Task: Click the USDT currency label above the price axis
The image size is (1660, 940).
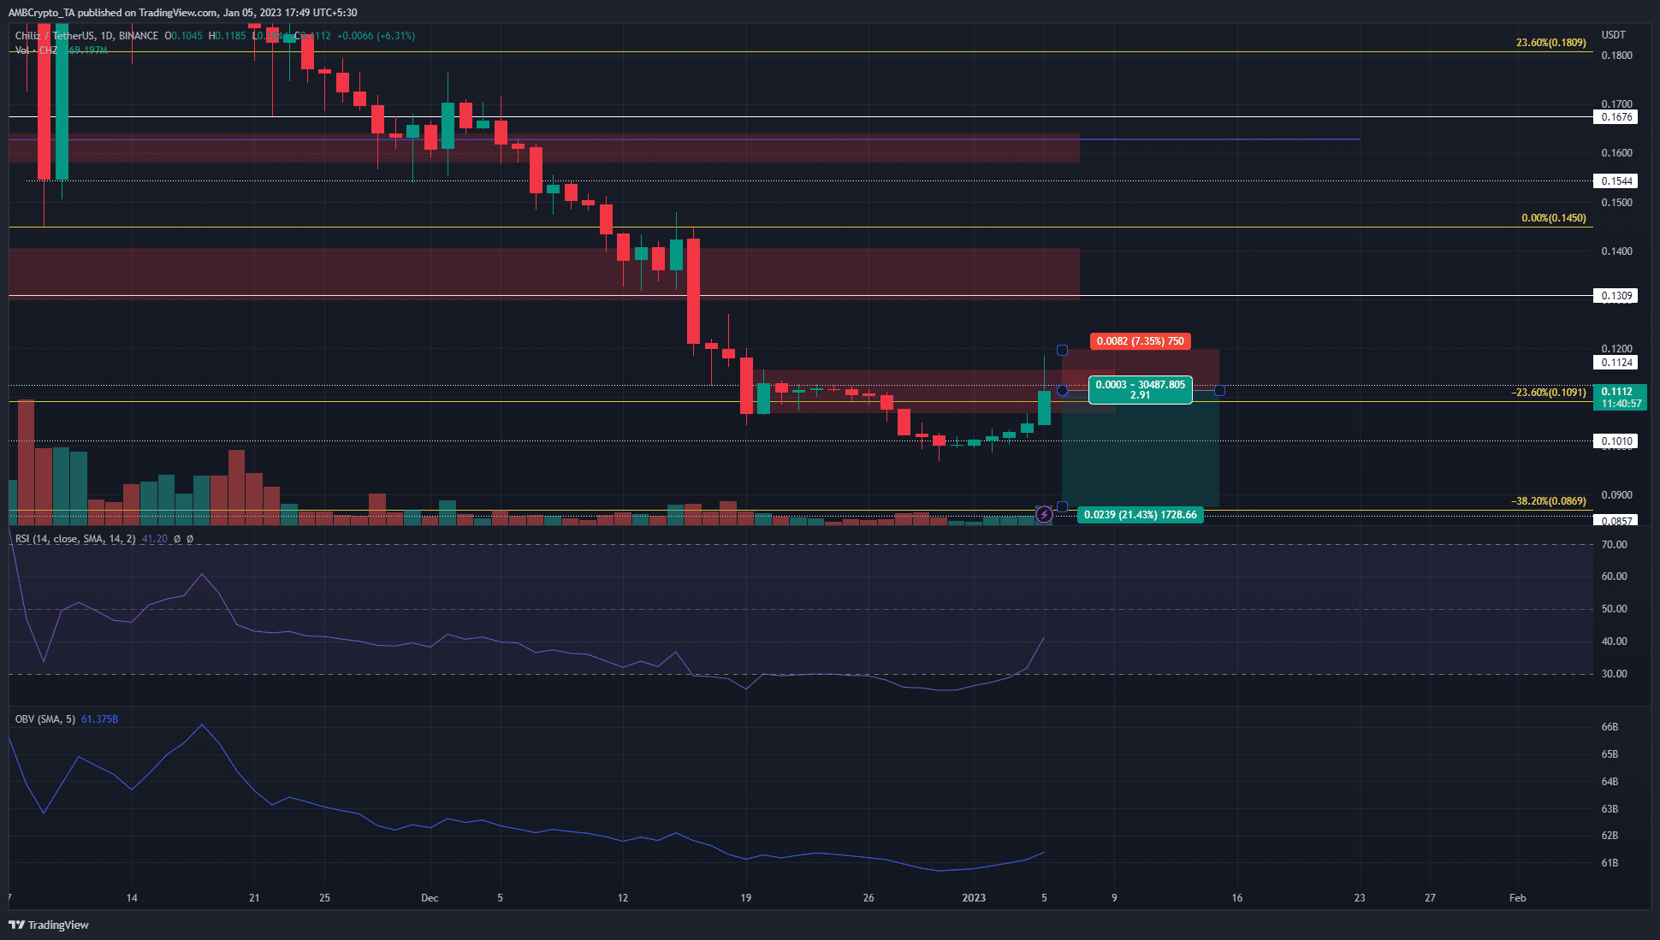Action: (1613, 35)
